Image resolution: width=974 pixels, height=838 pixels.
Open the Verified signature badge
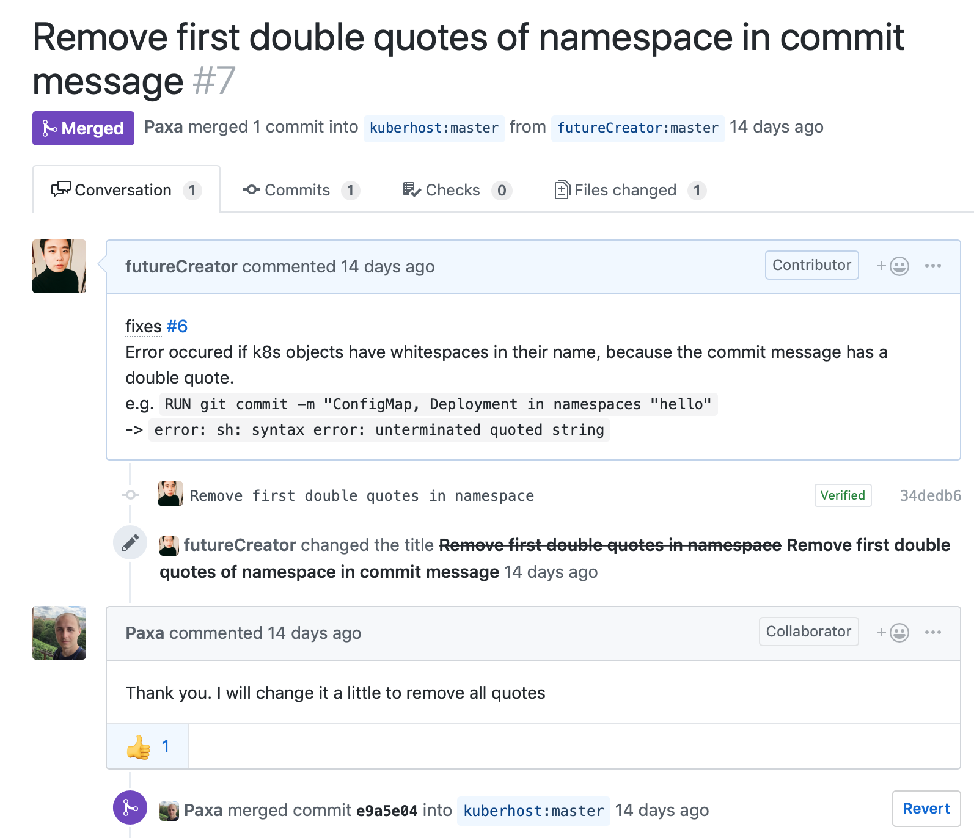pos(843,495)
